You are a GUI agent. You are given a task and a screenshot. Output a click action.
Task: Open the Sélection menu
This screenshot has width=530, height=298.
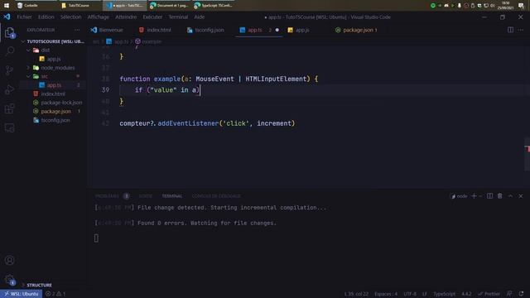(70, 17)
